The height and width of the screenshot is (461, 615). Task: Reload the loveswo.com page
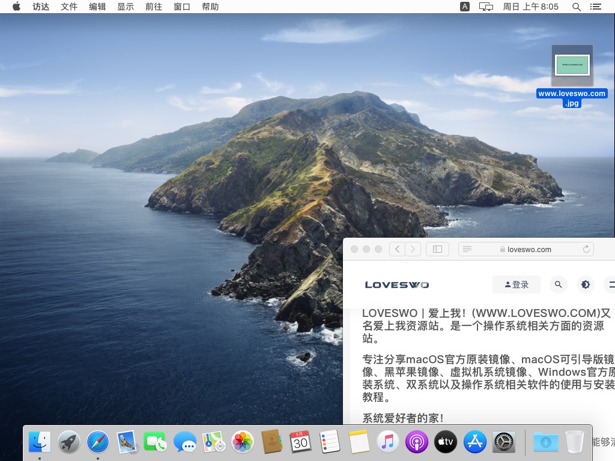point(587,249)
